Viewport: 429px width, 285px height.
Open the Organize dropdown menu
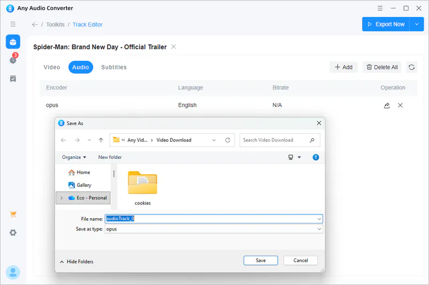click(74, 157)
